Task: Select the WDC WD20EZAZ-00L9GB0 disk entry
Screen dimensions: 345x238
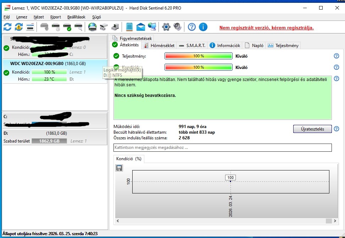Action: click(55, 71)
